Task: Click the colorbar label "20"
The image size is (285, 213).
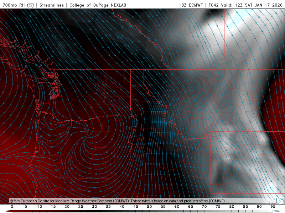Action: (67, 207)
